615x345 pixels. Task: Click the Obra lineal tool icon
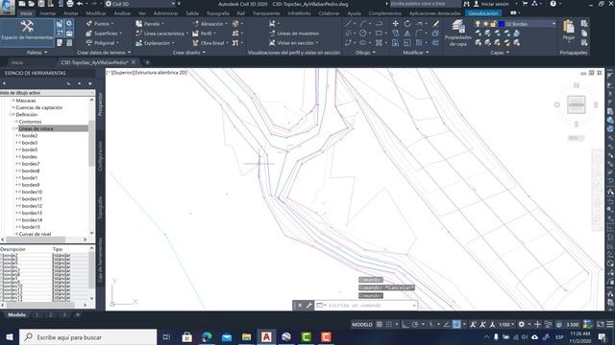pyautogui.click(x=196, y=43)
